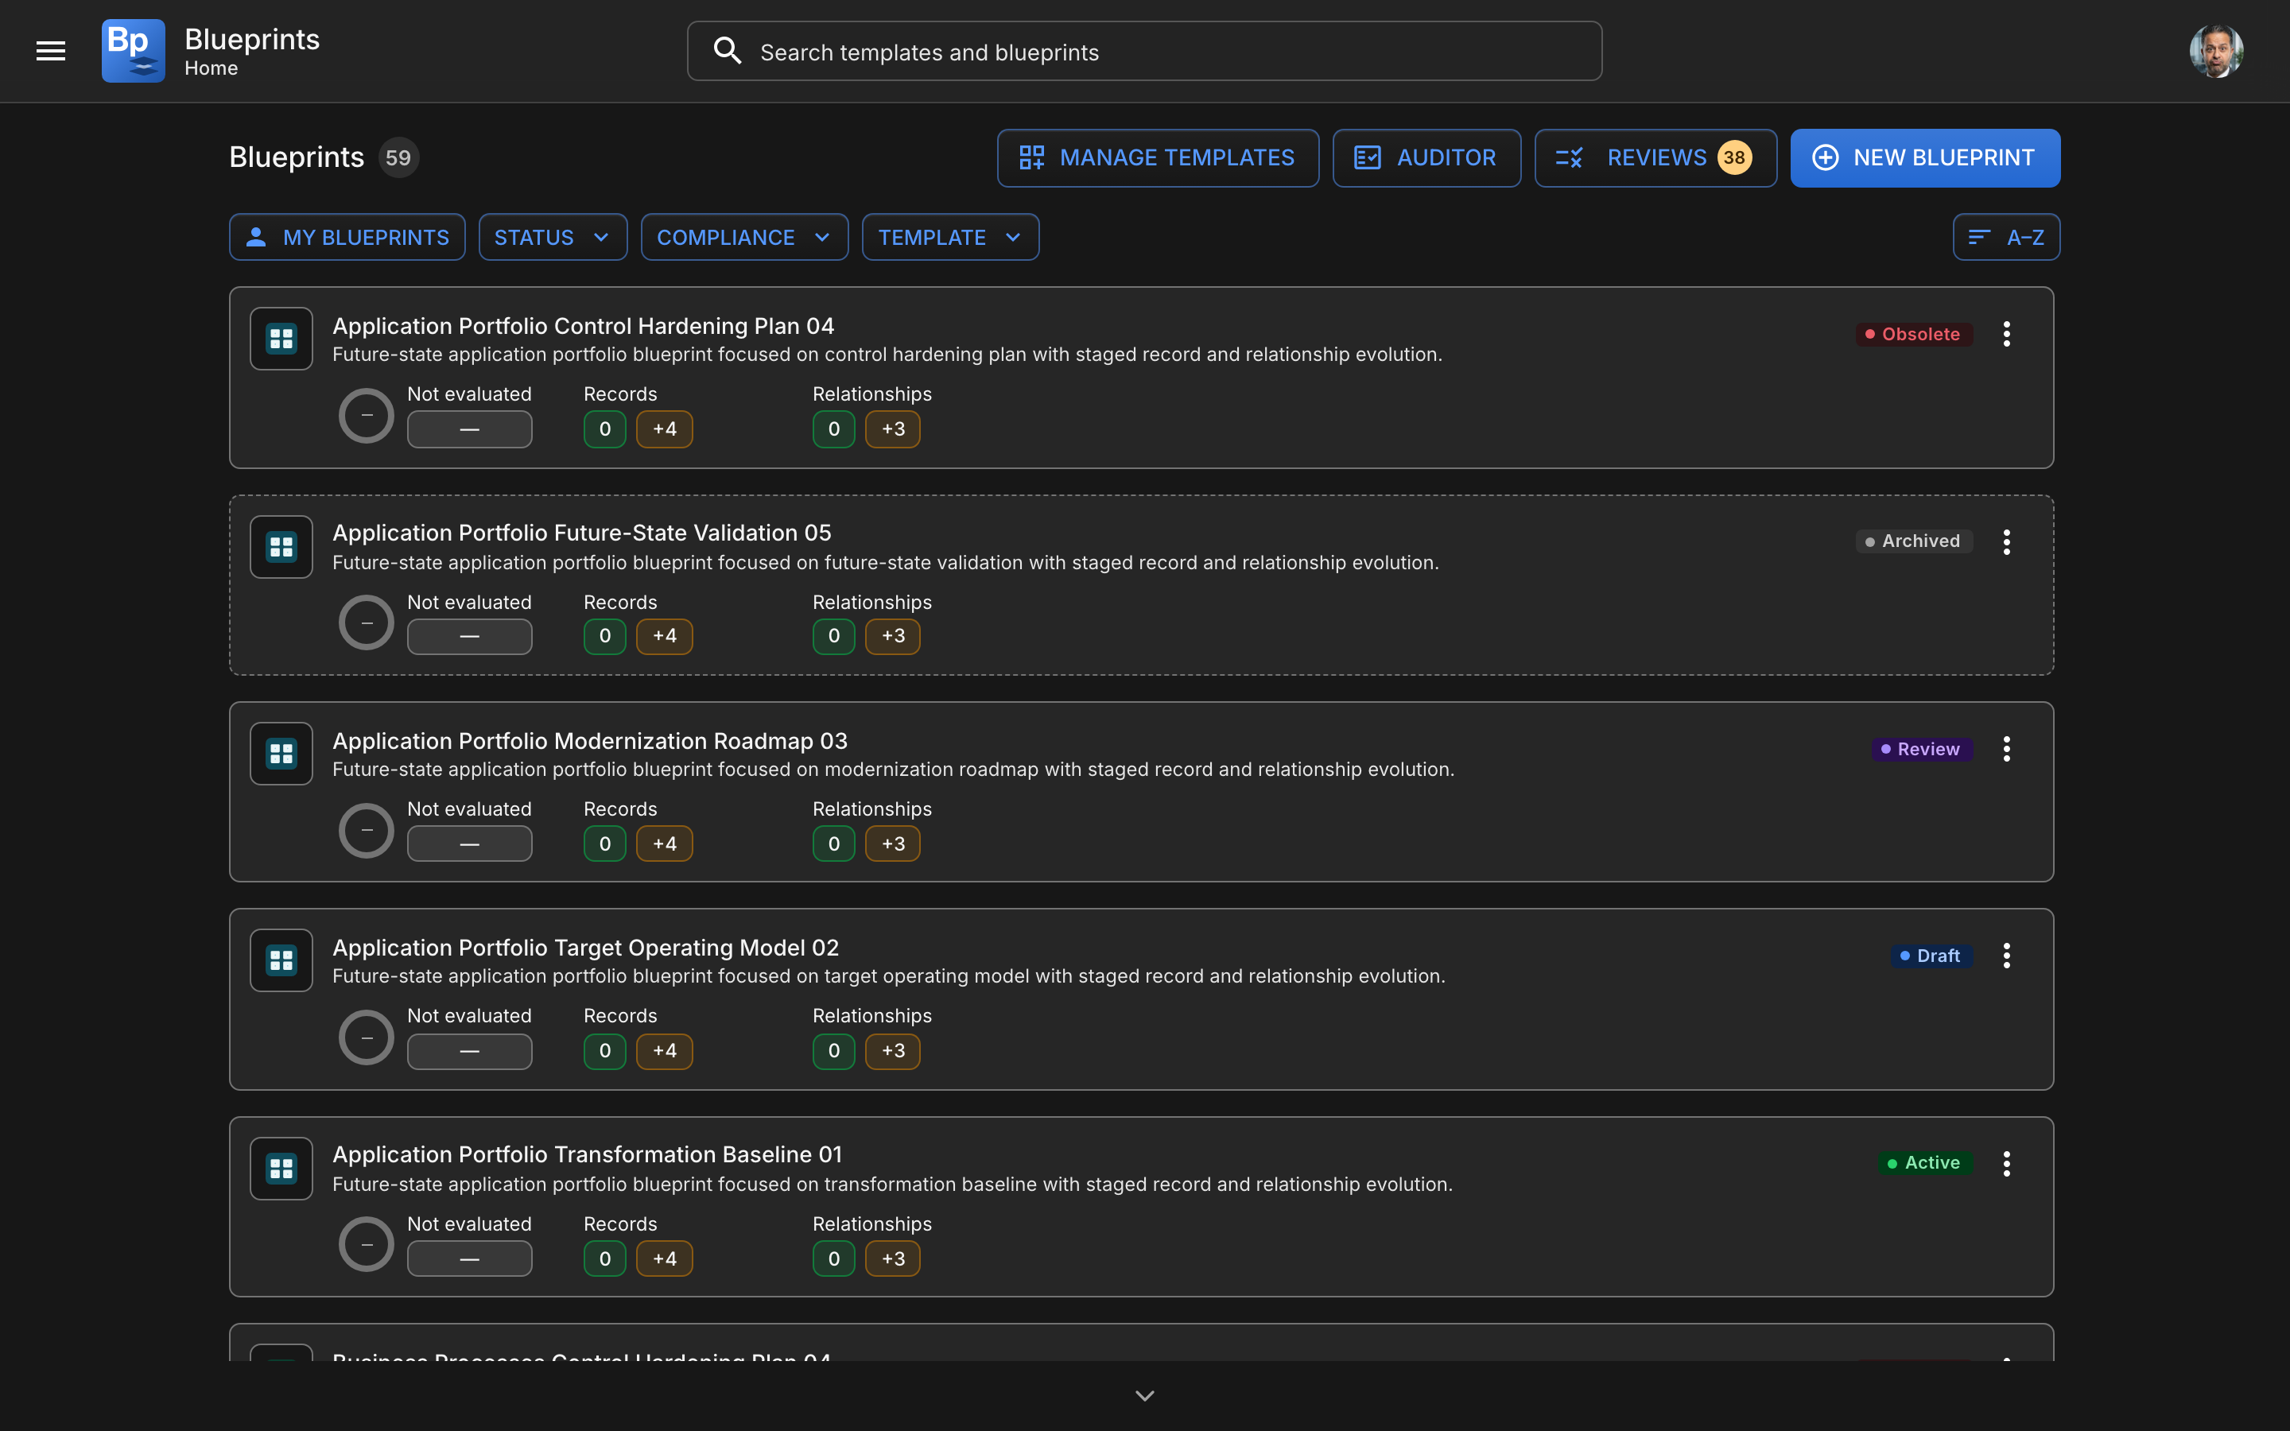2290x1431 pixels.
Task: Open the hamburger navigation menu
Action: [x=51, y=51]
